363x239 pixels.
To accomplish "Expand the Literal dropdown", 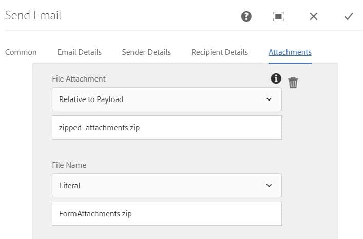I will click(x=159, y=185).
